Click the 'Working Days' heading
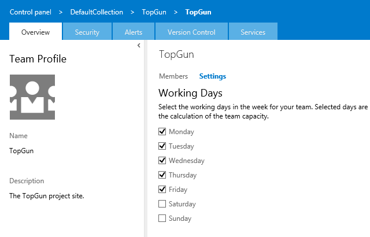Viewport: 370px width, 237px height. click(190, 93)
